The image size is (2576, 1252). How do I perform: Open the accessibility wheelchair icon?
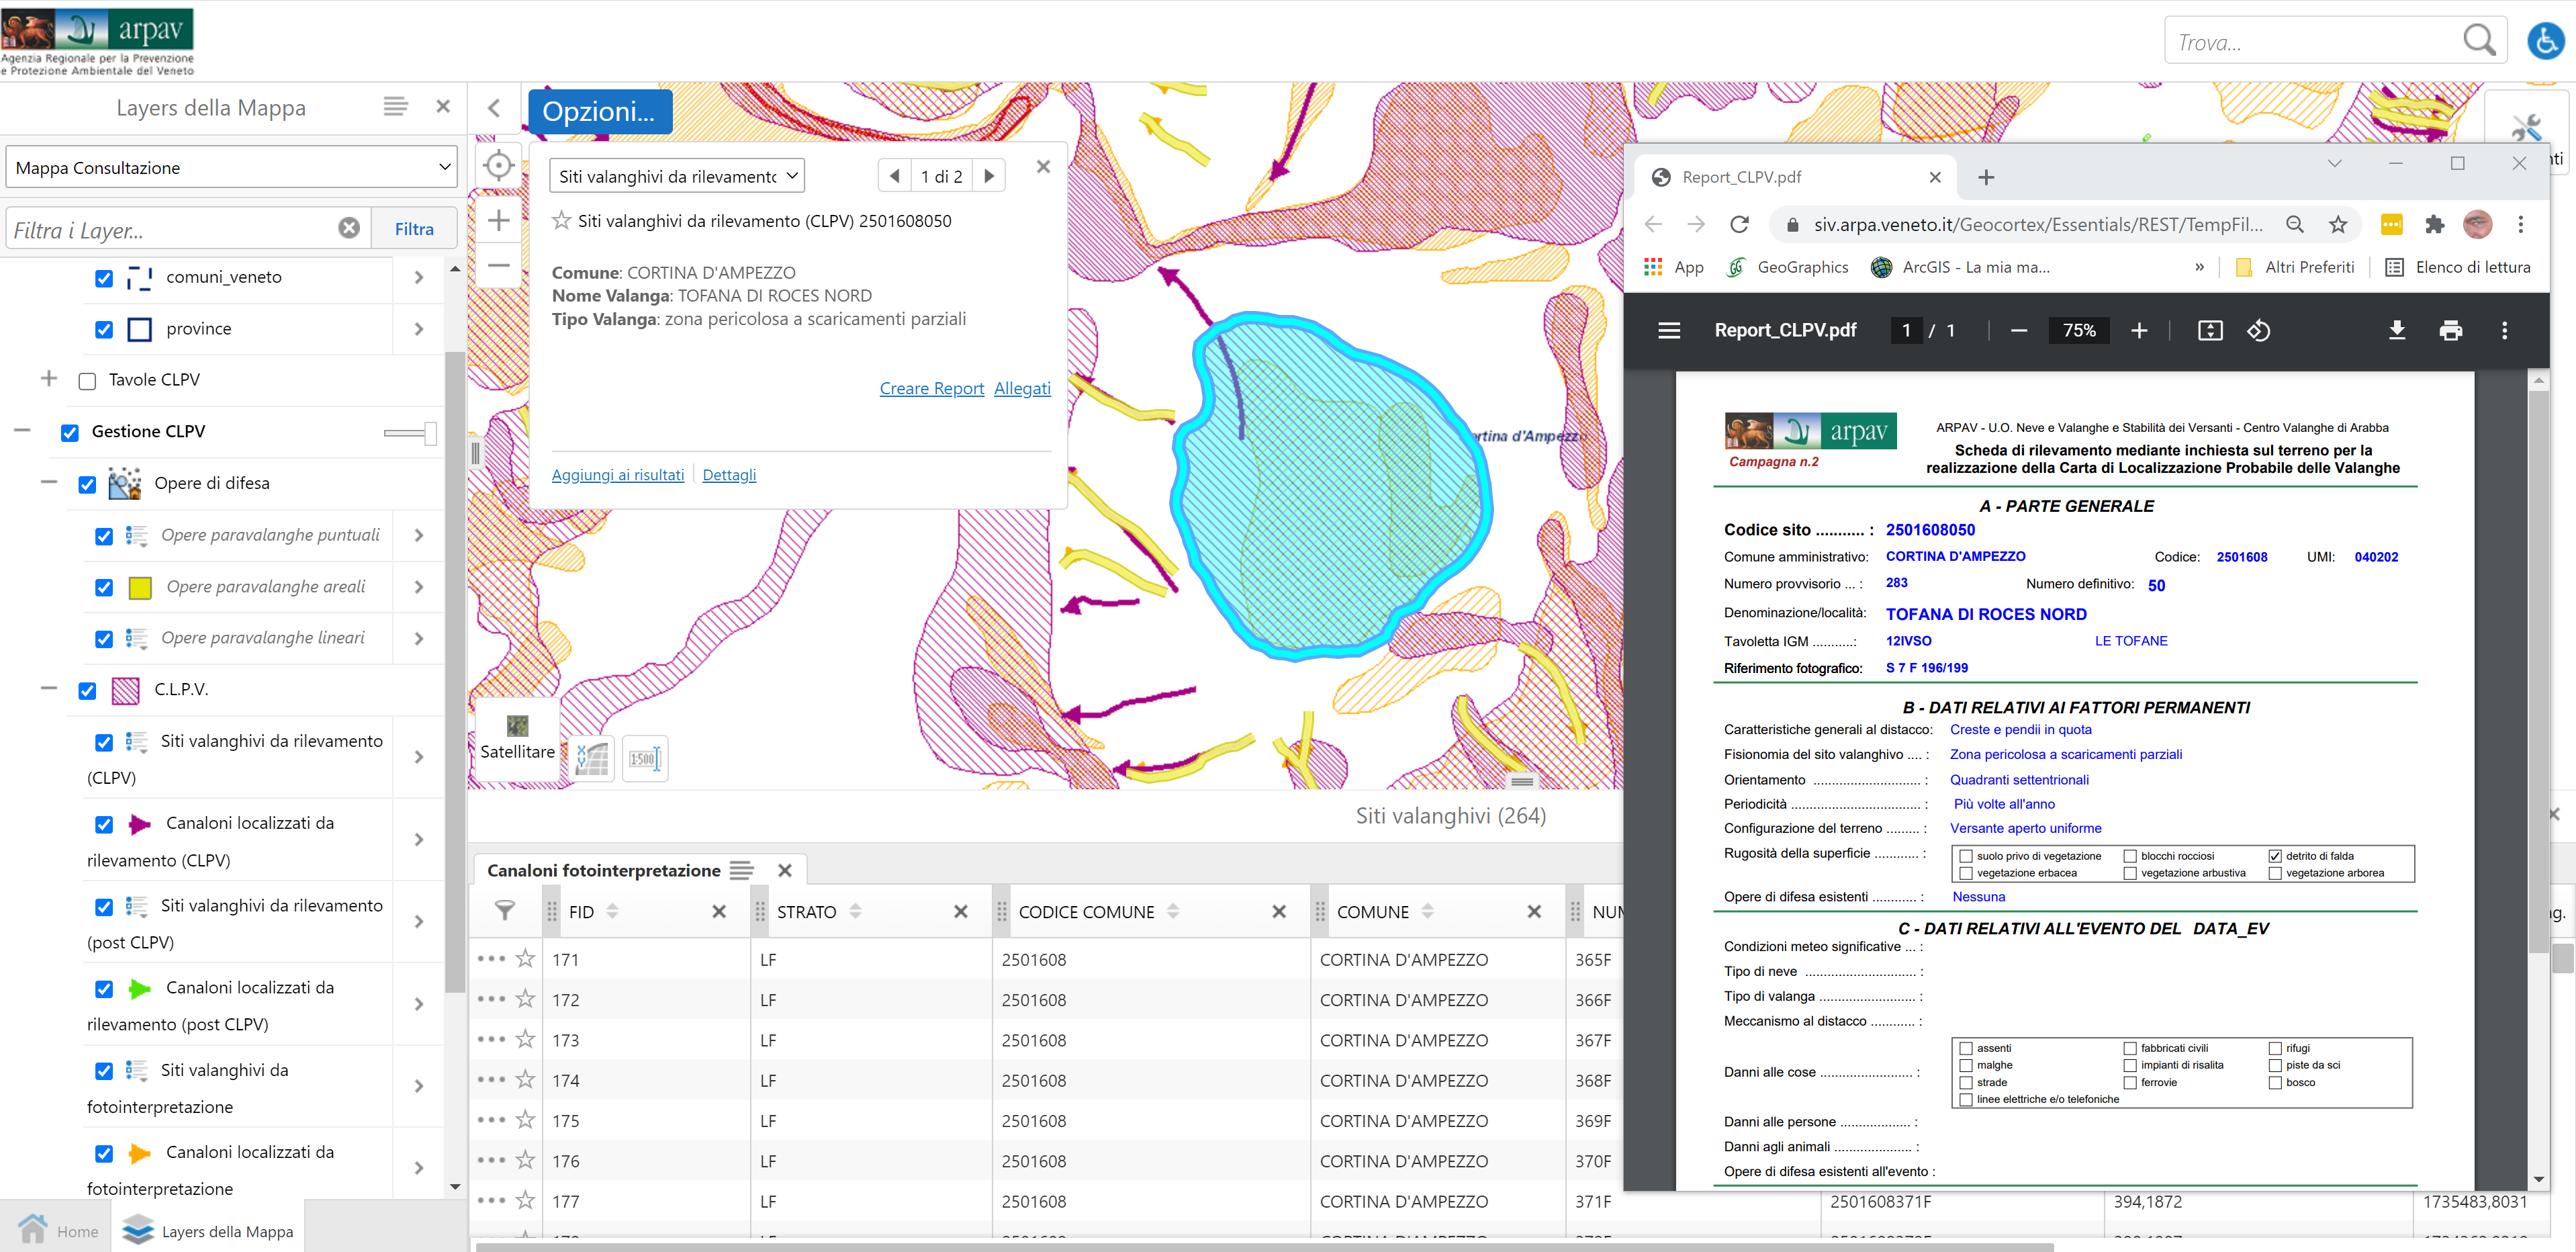point(2545,41)
